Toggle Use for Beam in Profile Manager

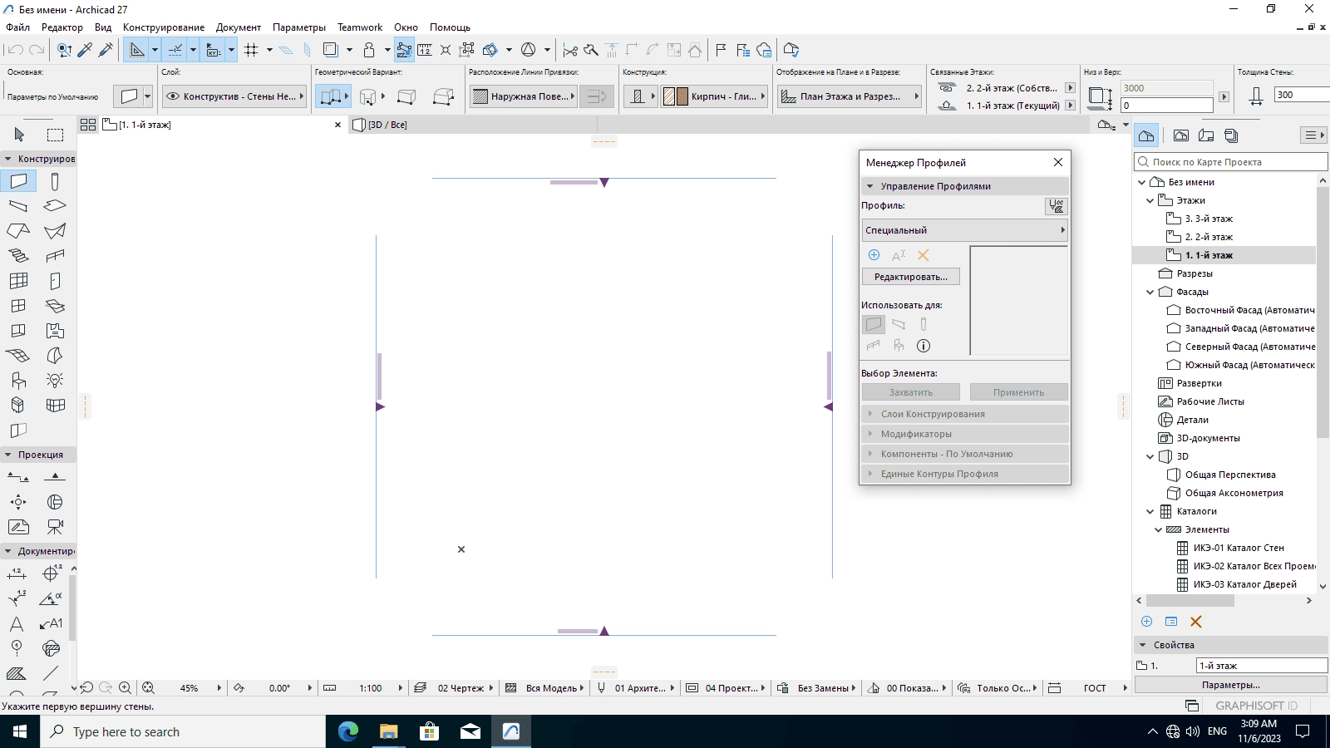[x=899, y=324]
